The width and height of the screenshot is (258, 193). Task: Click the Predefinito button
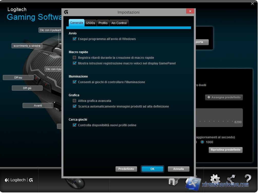point(126,169)
